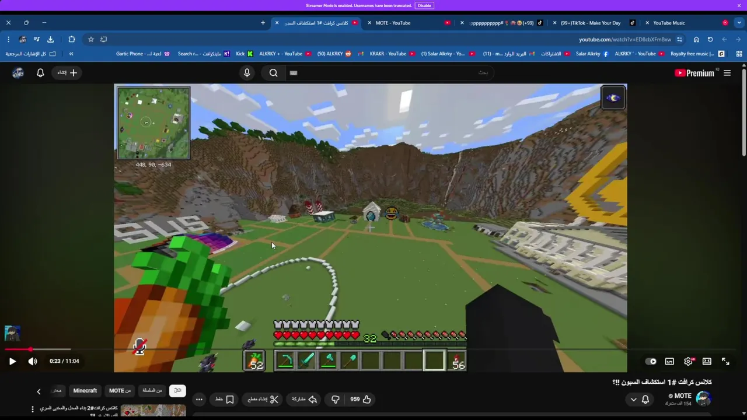This screenshot has width=747, height=420.
Task: Dislike the video with the thumbs-down
Action: [336, 399]
